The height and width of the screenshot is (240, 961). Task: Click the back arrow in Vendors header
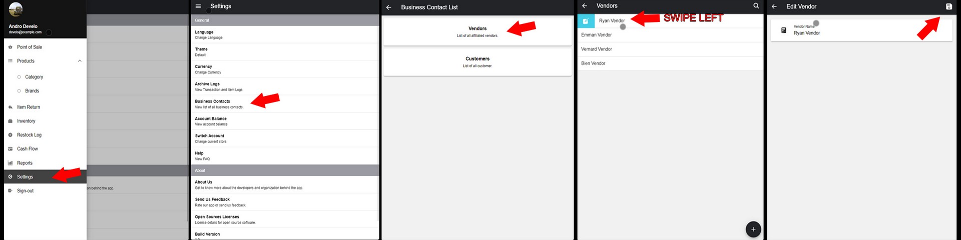coord(585,6)
